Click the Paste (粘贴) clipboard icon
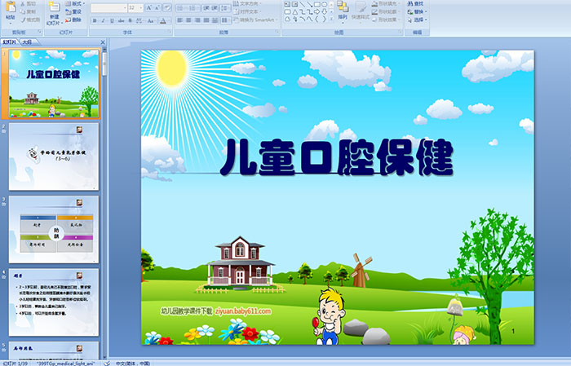571x366 pixels. (11, 8)
